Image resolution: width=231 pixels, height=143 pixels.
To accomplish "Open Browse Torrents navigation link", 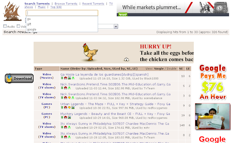I will click(66, 4).
